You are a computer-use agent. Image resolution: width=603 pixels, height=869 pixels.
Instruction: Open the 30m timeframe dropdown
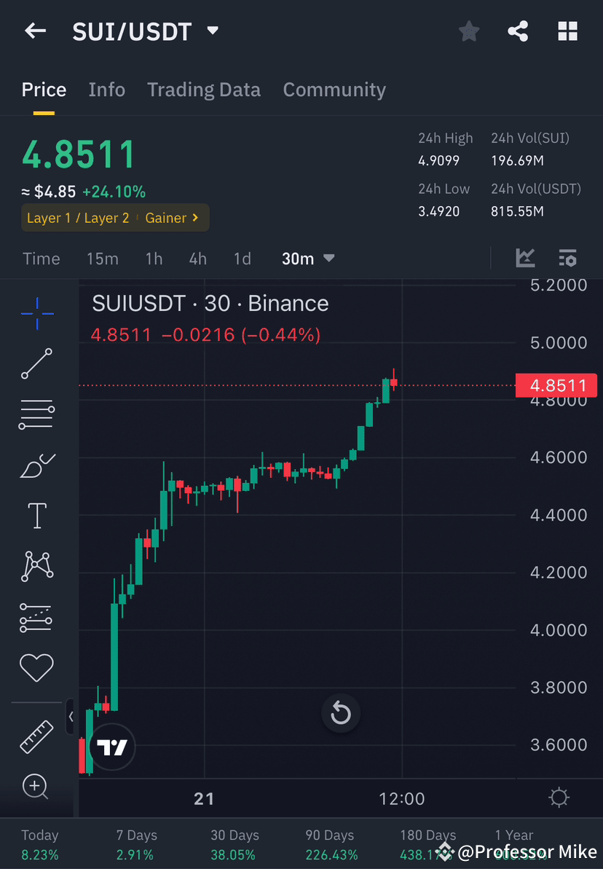(x=307, y=258)
